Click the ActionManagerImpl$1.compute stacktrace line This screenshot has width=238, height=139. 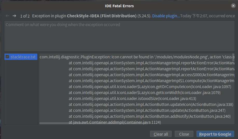(x=152, y=81)
